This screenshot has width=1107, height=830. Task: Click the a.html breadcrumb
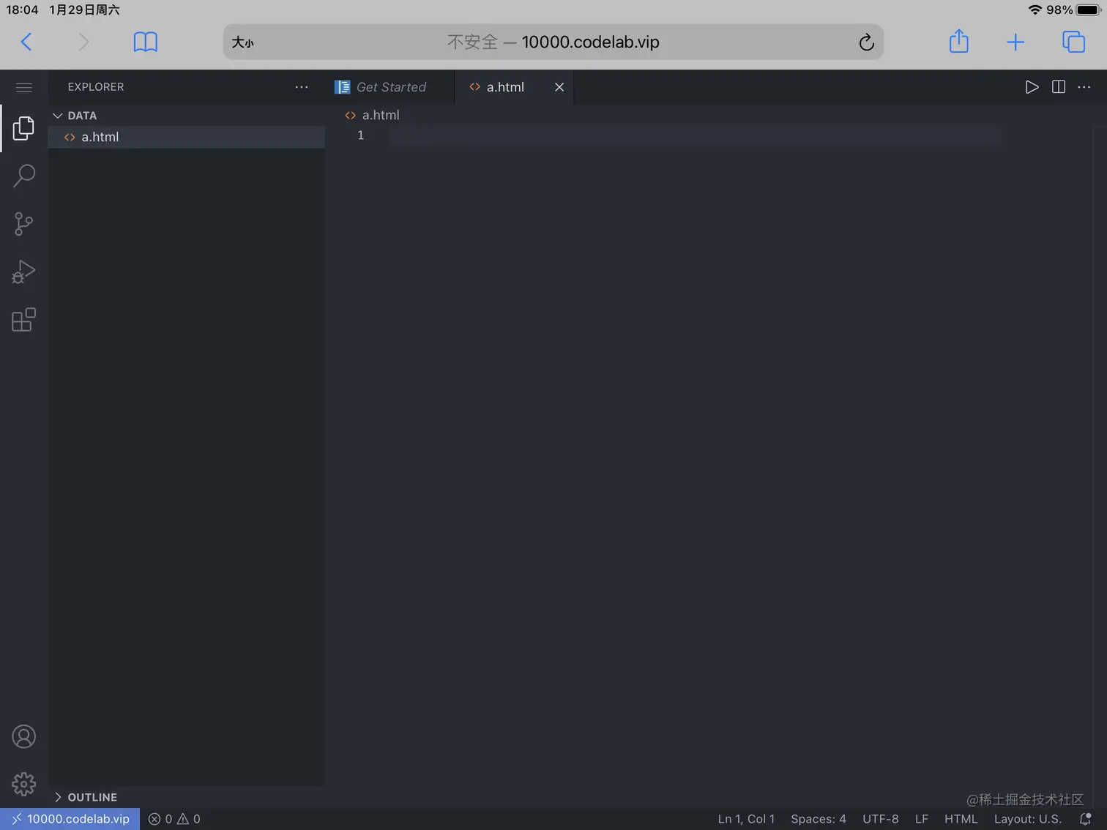[373, 115]
